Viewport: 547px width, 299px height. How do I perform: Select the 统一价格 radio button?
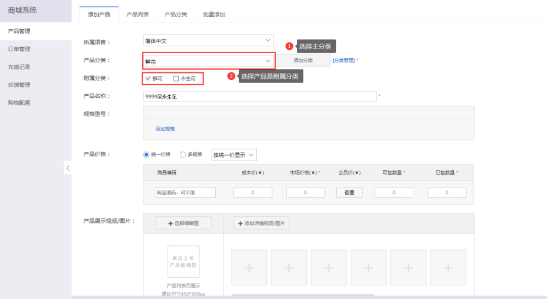coord(146,155)
